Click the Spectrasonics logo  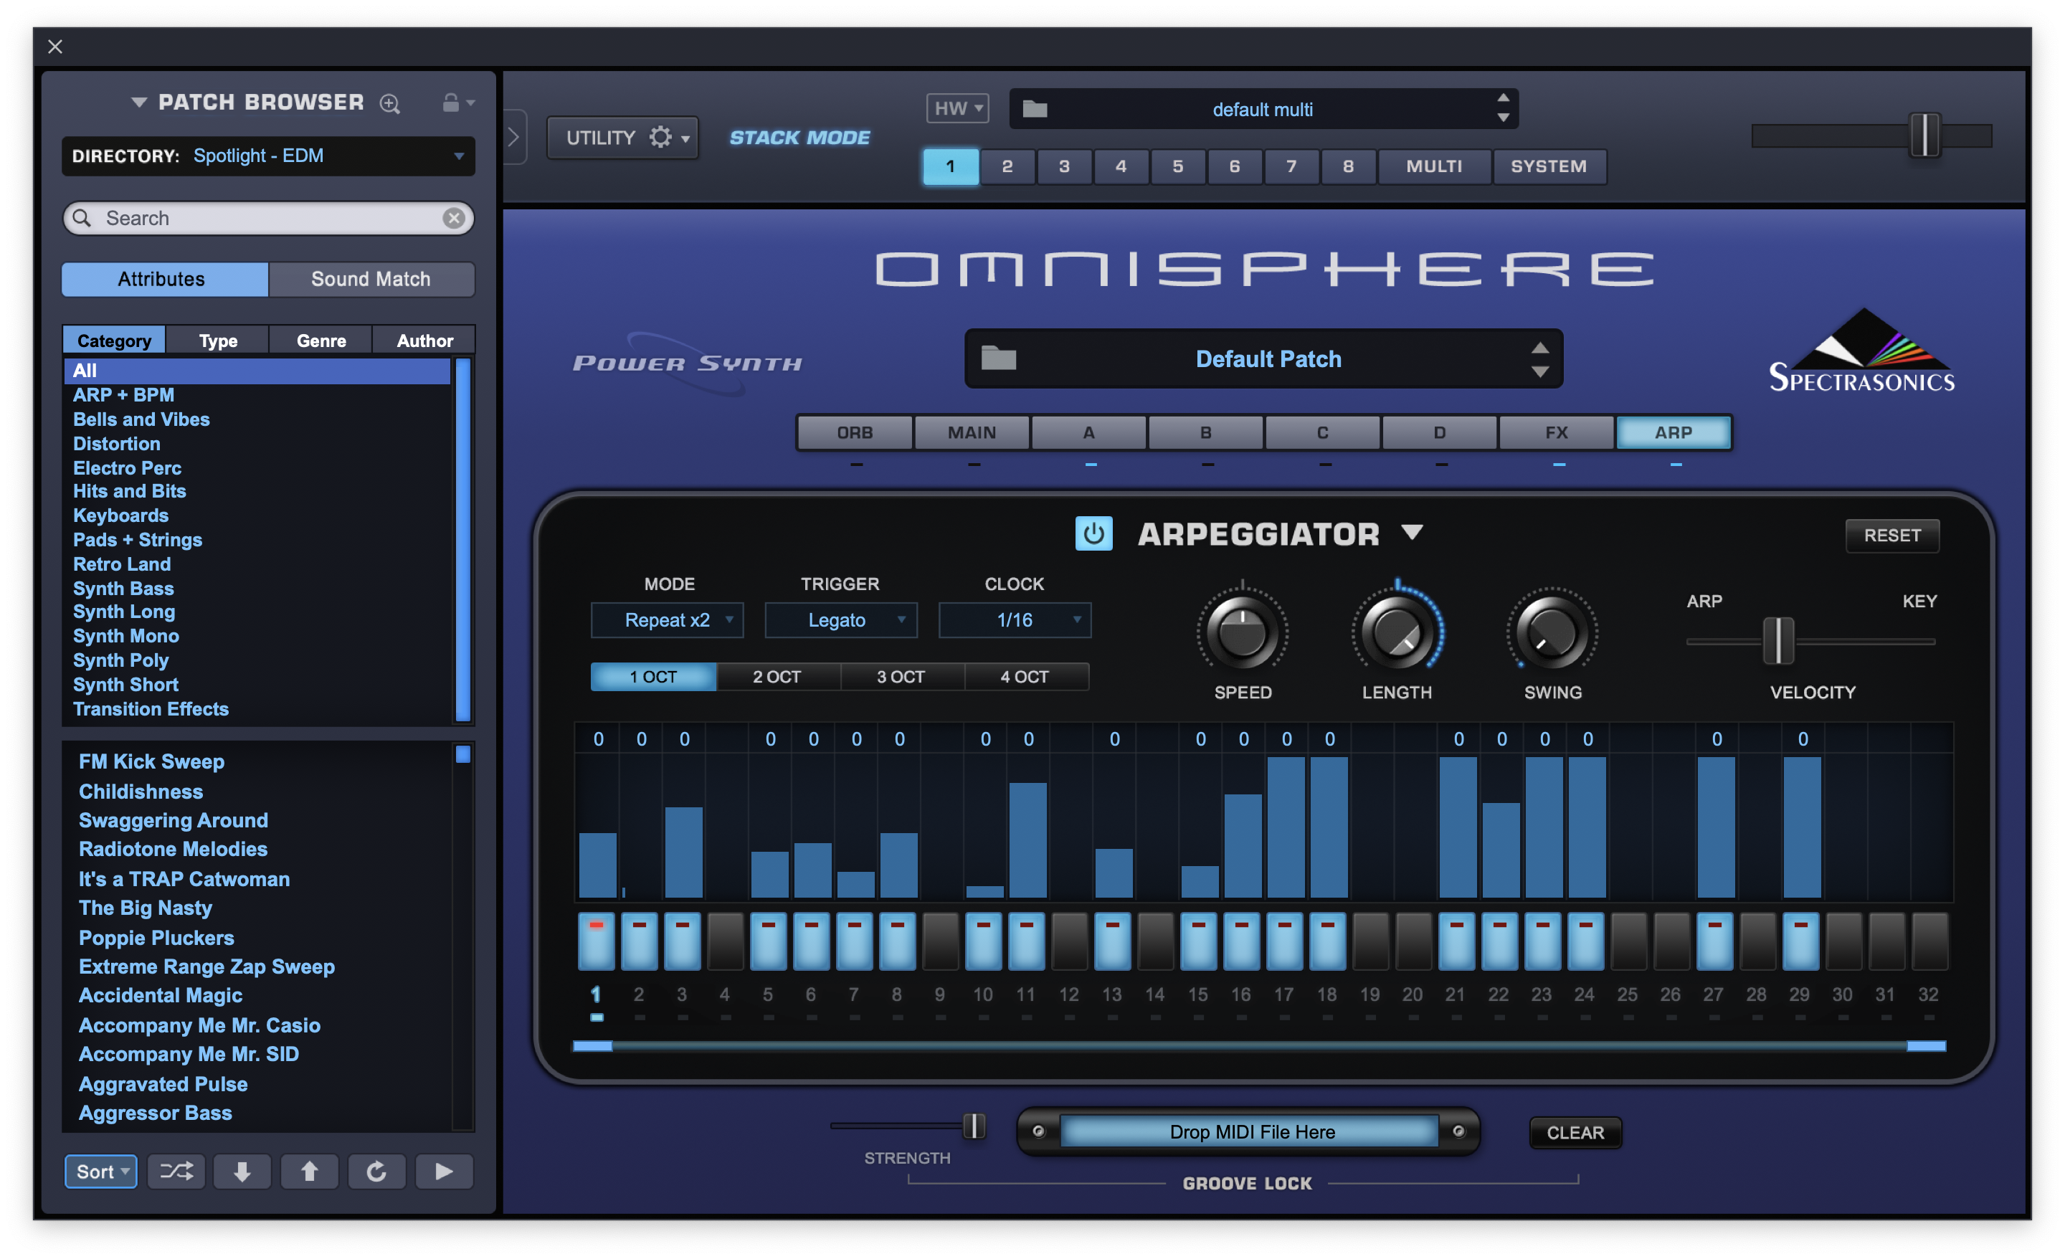coord(1861,351)
